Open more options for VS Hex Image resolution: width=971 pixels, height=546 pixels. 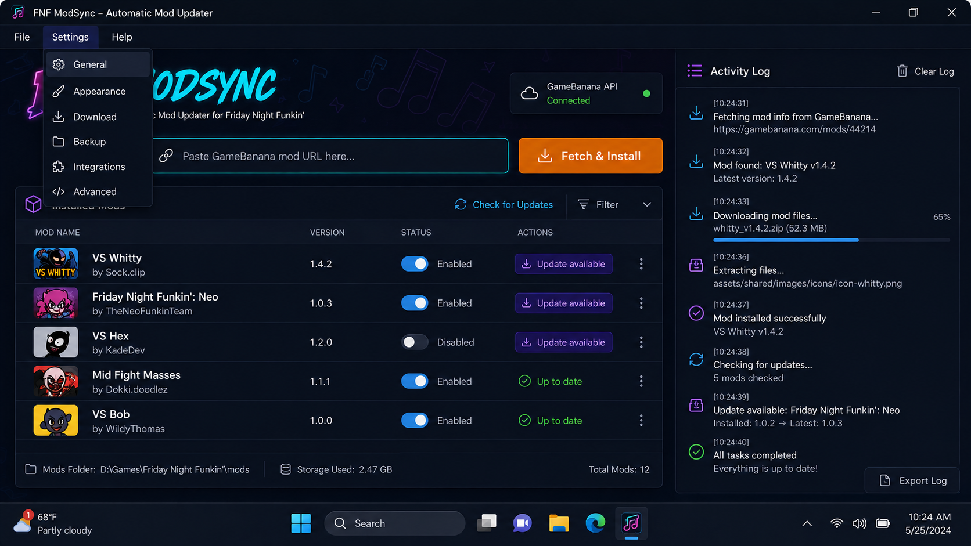point(641,342)
